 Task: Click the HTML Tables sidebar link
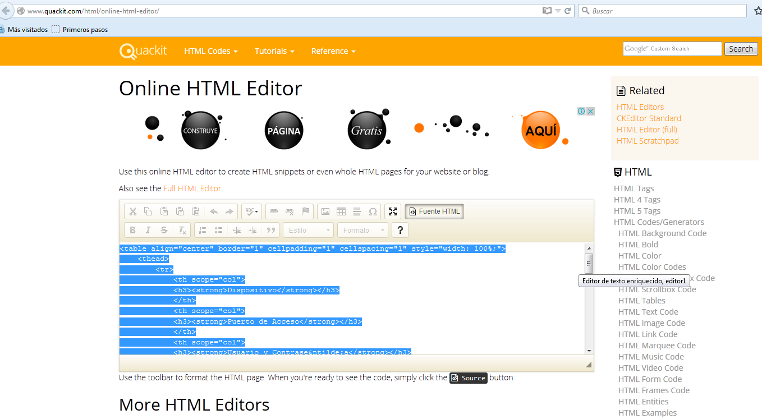pos(642,301)
